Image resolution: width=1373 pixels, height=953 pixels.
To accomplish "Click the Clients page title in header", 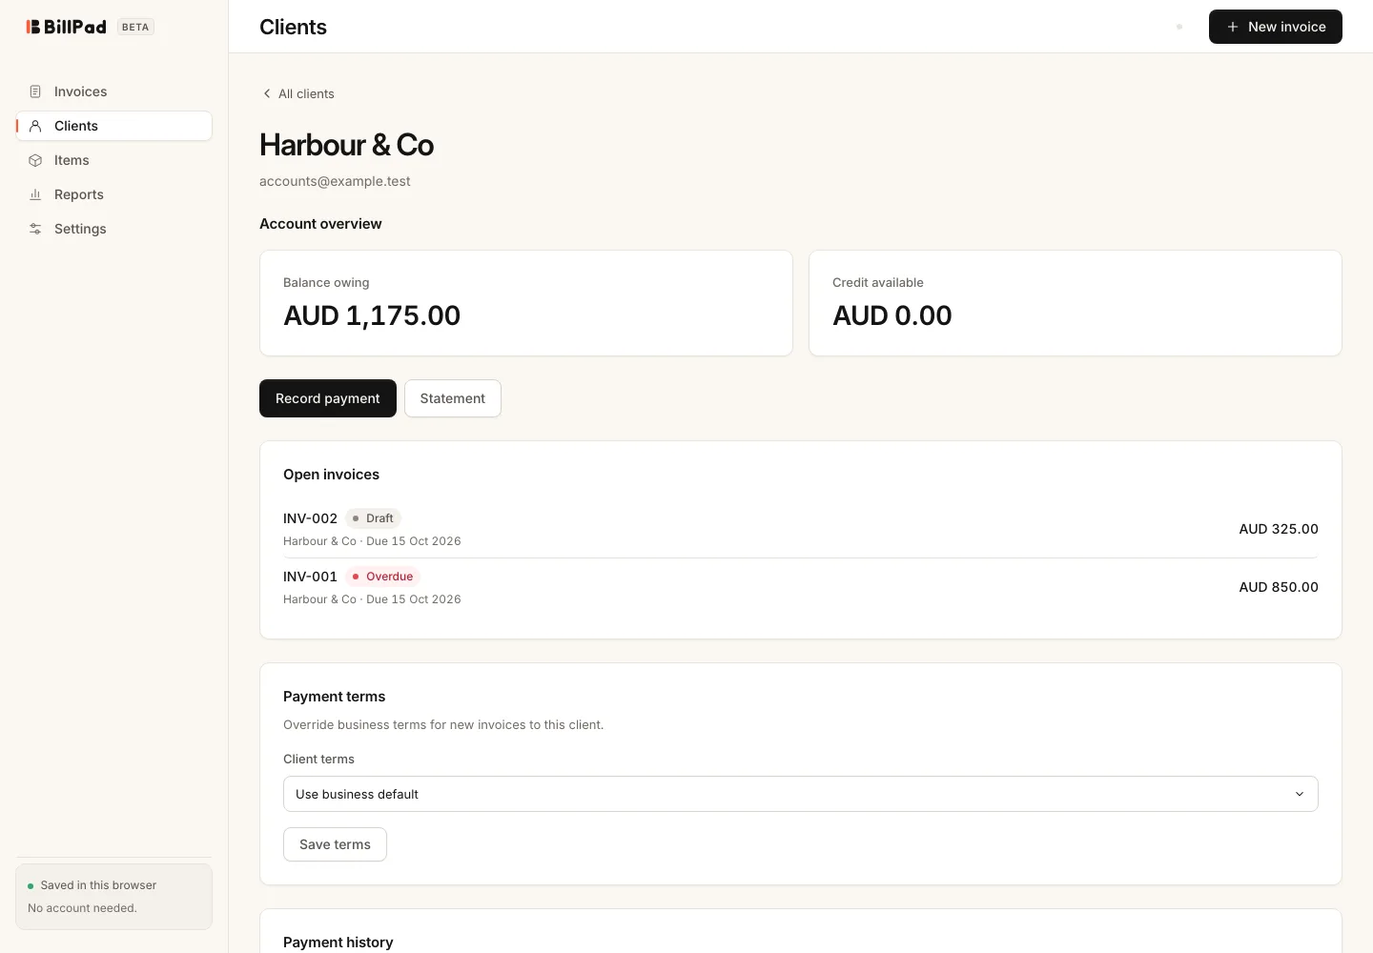I will [293, 27].
